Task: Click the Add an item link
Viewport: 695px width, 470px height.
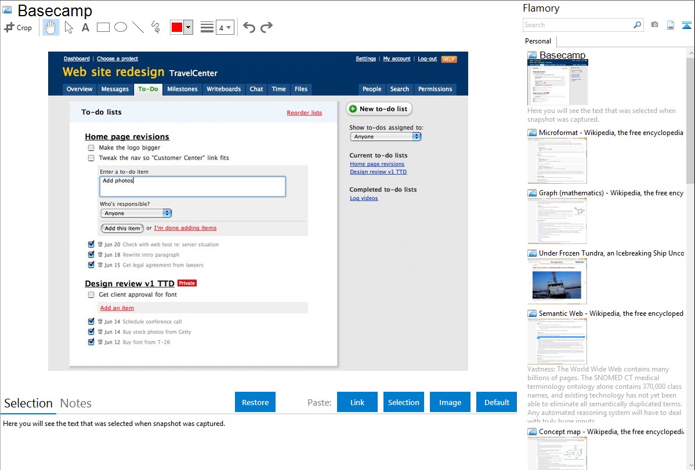Action: (117, 308)
